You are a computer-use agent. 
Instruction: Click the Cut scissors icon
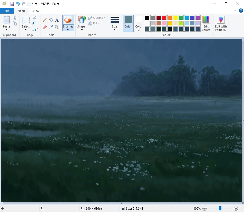pyautogui.click(x=15, y=18)
